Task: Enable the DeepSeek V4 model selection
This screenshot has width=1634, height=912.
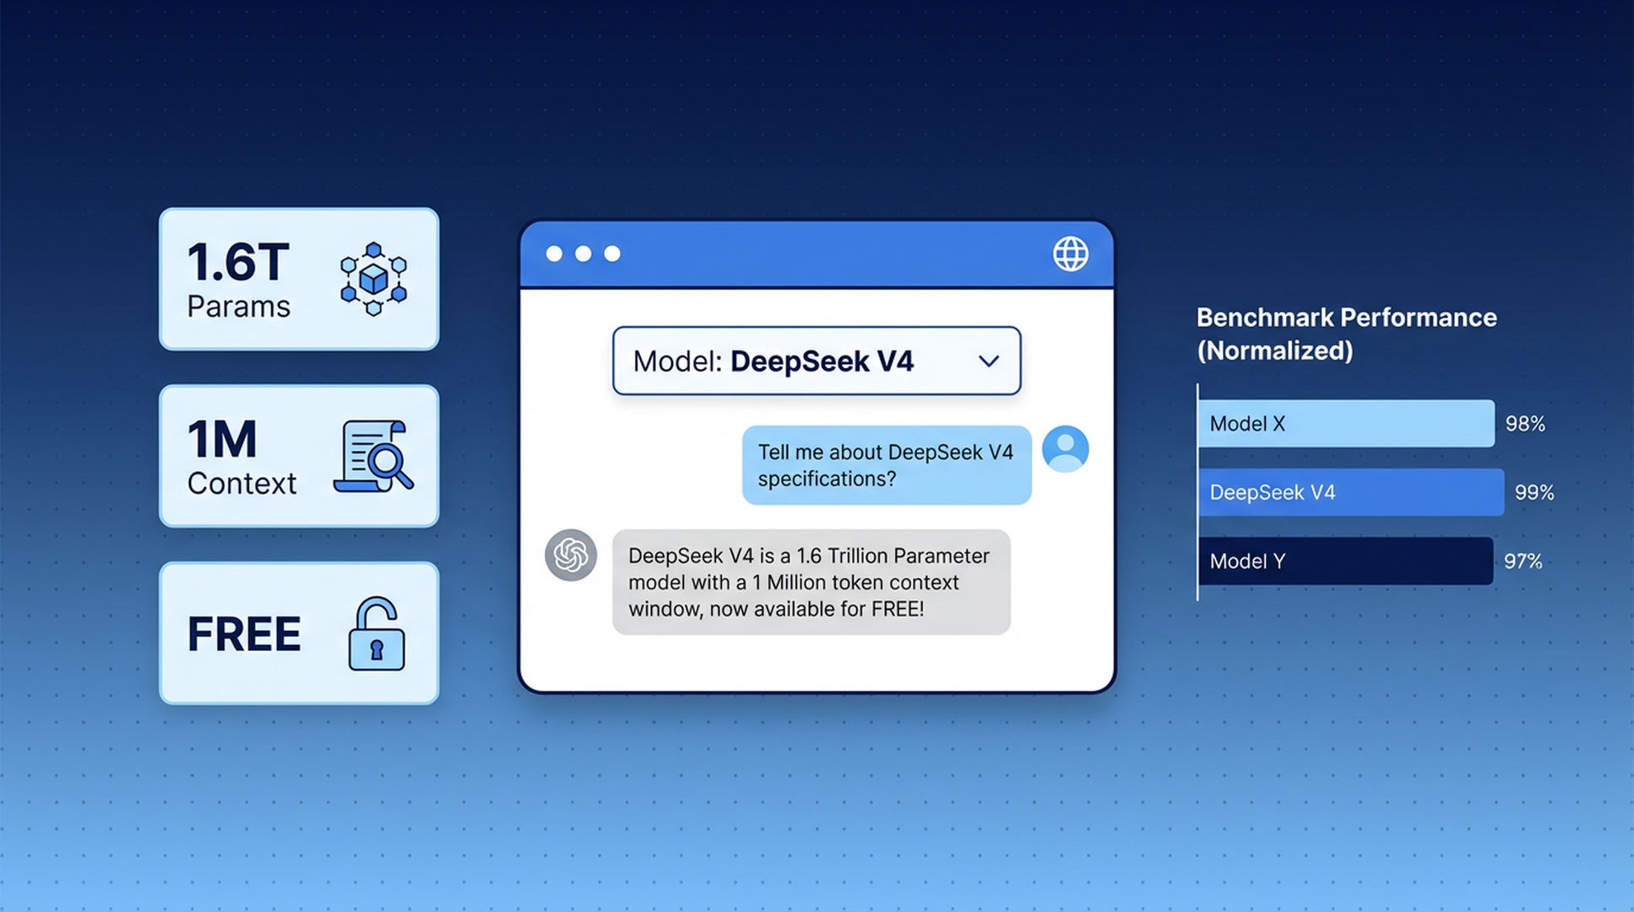Action: click(x=816, y=361)
